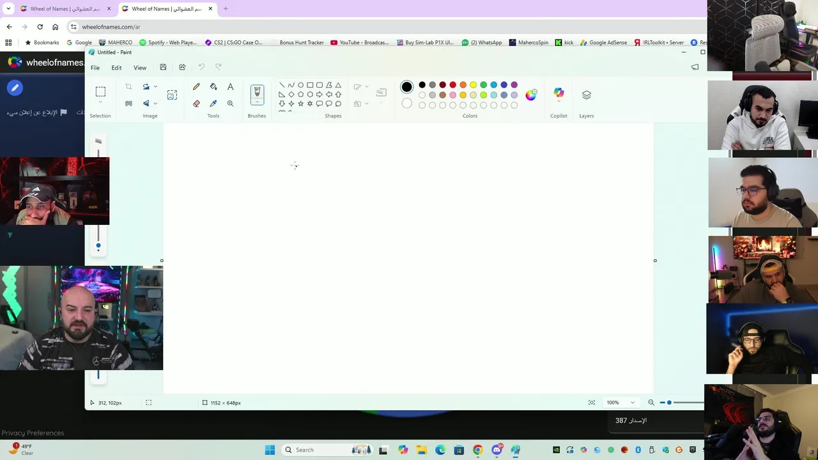
Task: Open the browser tab list dropdown arrow
Action: coord(8,9)
